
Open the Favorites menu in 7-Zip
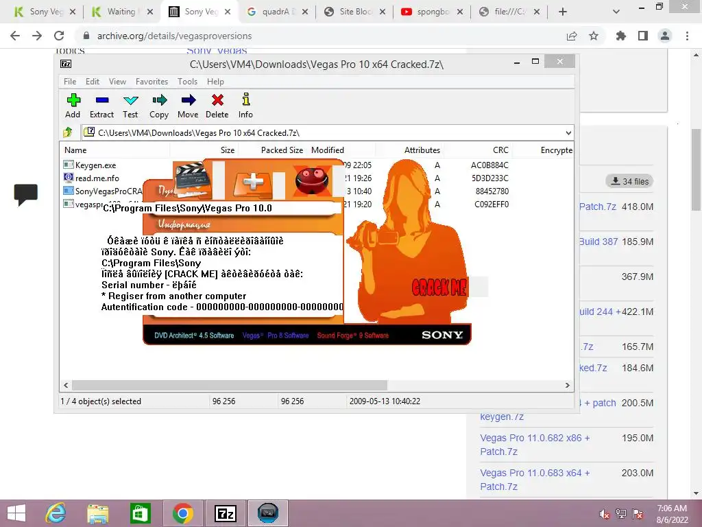point(152,82)
